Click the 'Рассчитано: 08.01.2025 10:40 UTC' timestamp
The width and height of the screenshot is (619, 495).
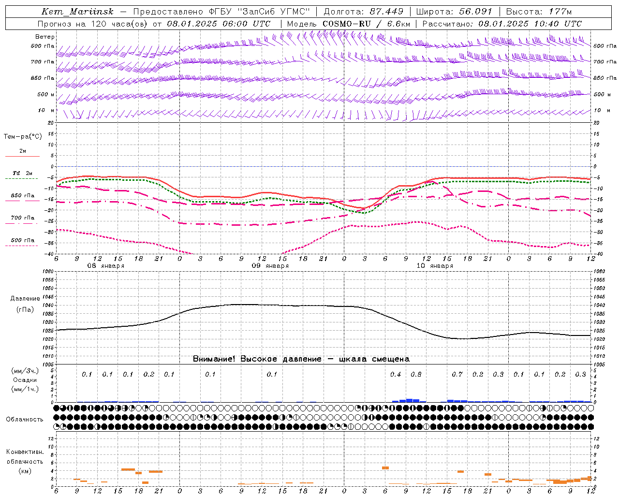pos(502,24)
